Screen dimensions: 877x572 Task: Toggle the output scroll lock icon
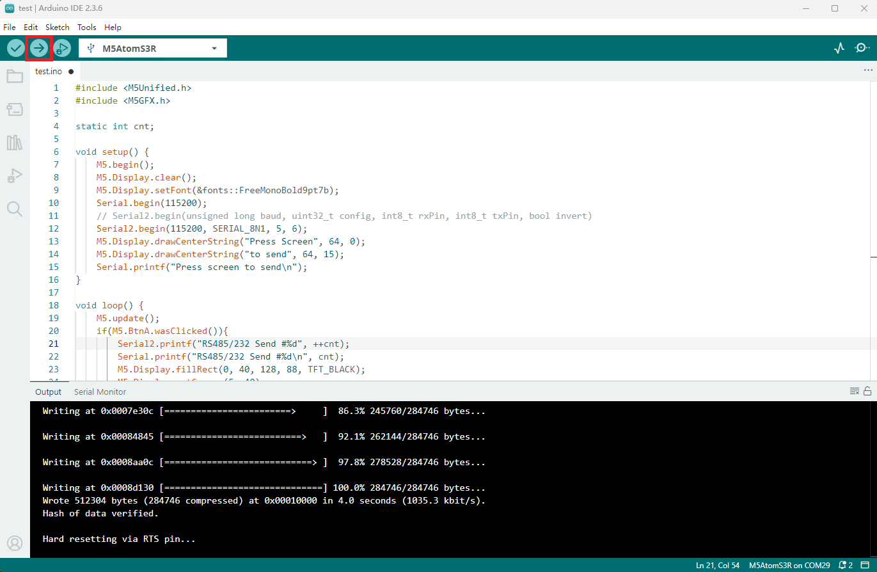point(867,391)
